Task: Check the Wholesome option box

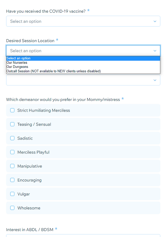Action: point(12,208)
